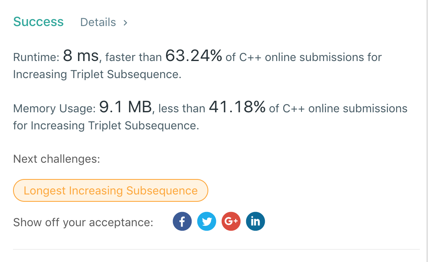Viewport: 428px width, 262px height.
Task: Click the Show off your acceptance label
Action: 83,223
